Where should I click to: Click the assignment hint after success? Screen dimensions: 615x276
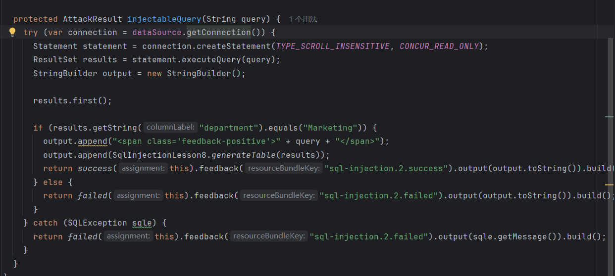click(x=143, y=168)
